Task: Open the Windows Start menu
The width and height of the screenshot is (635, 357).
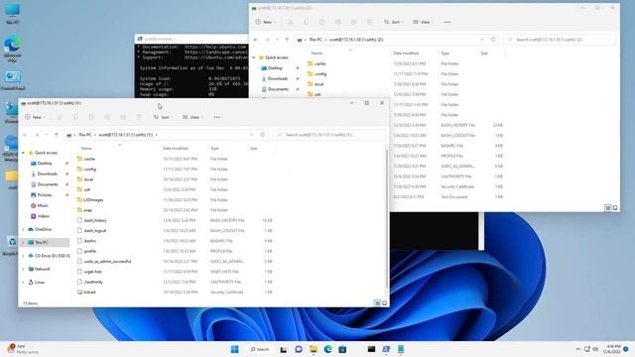Action: (234, 349)
